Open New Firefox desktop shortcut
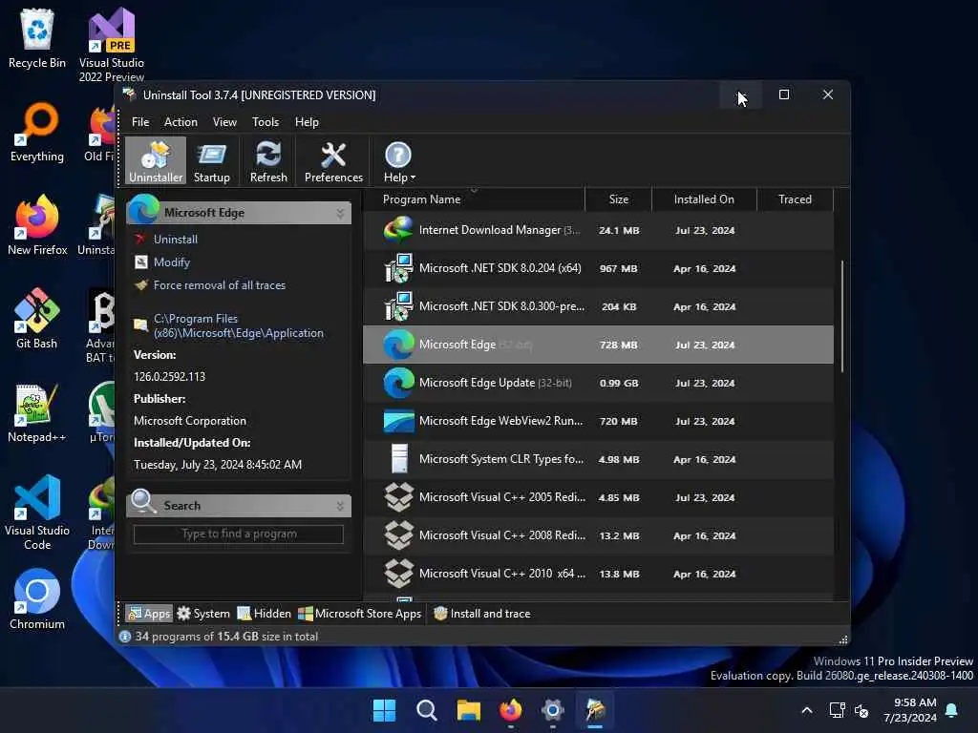Viewport: 978px width, 733px height. pyautogui.click(x=37, y=225)
